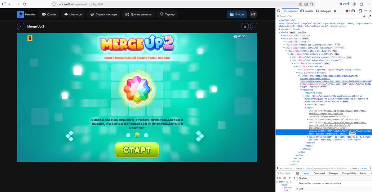Click the Paradise palm tree logo
This screenshot has width=372, height=192.
coord(20,14)
